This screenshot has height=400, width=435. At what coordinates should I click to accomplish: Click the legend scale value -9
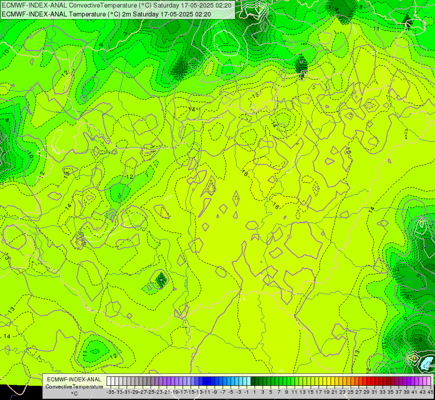tap(214, 392)
